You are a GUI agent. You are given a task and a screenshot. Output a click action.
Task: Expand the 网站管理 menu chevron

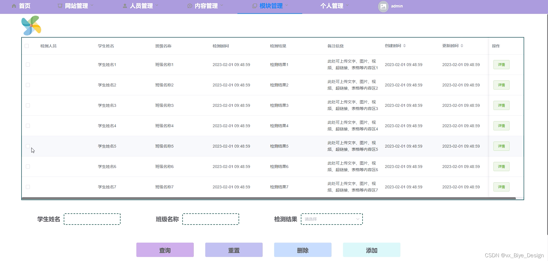pos(92,5)
